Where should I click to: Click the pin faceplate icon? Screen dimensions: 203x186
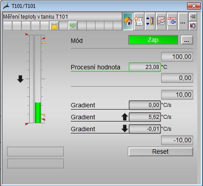[193, 17]
